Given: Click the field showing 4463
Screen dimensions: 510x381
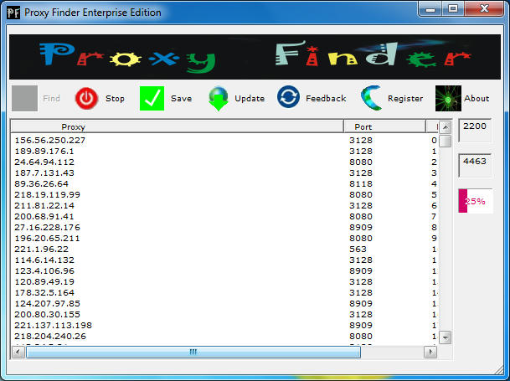Looking at the screenshot, I should [475, 165].
